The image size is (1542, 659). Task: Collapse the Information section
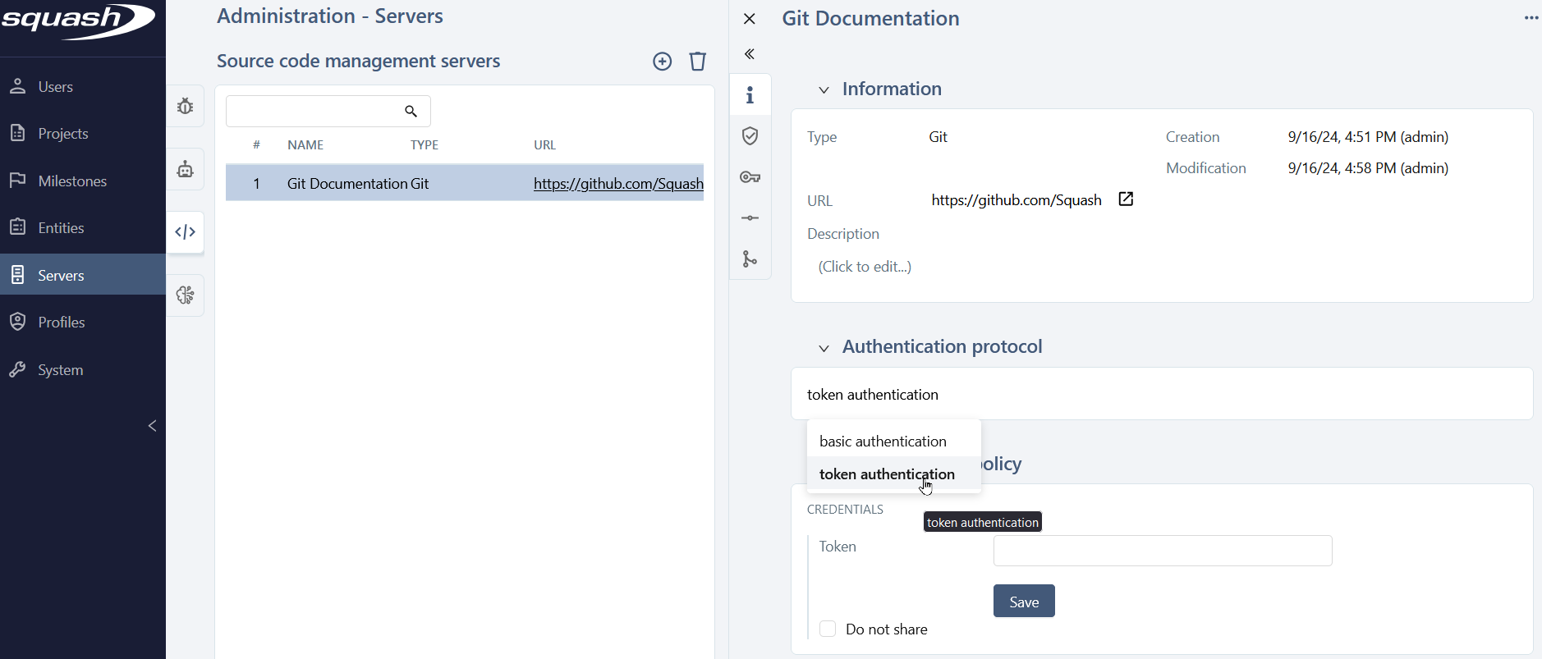click(x=824, y=89)
